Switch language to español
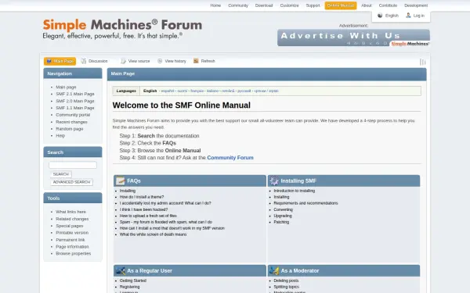The image size is (470, 293). pyautogui.click(x=168, y=91)
